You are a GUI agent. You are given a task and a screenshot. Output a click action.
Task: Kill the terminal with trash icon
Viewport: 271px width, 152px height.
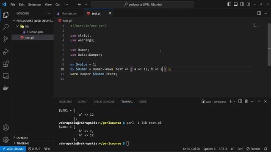(246, 101)
